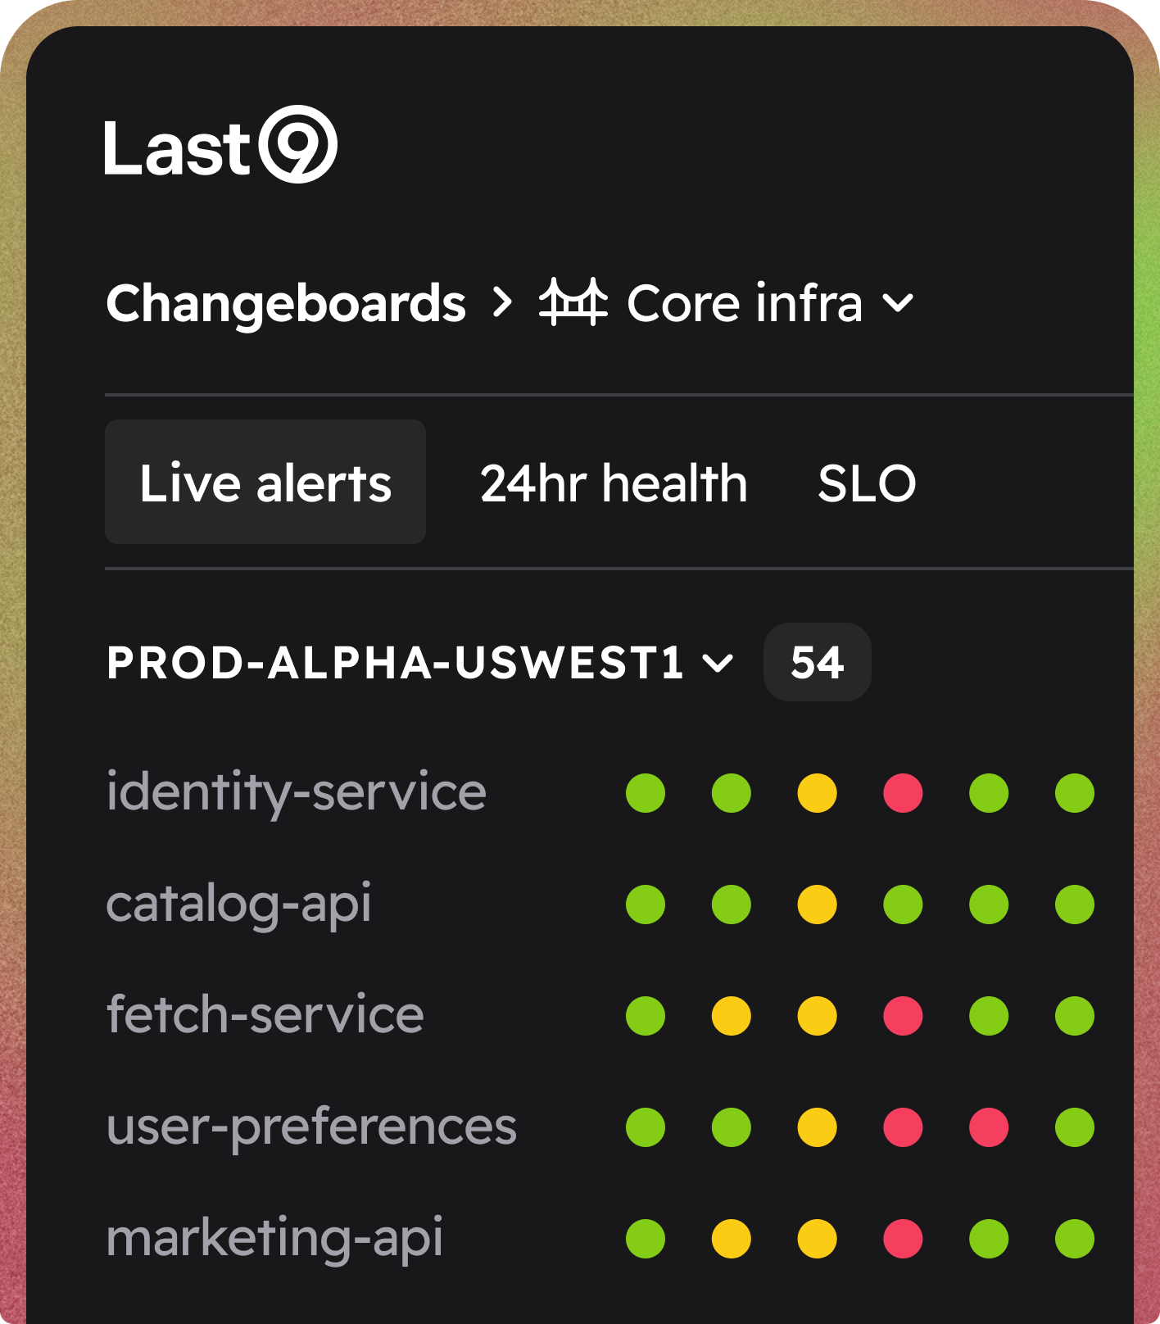Open the Core infra dropdown chevron

[898, 304]
